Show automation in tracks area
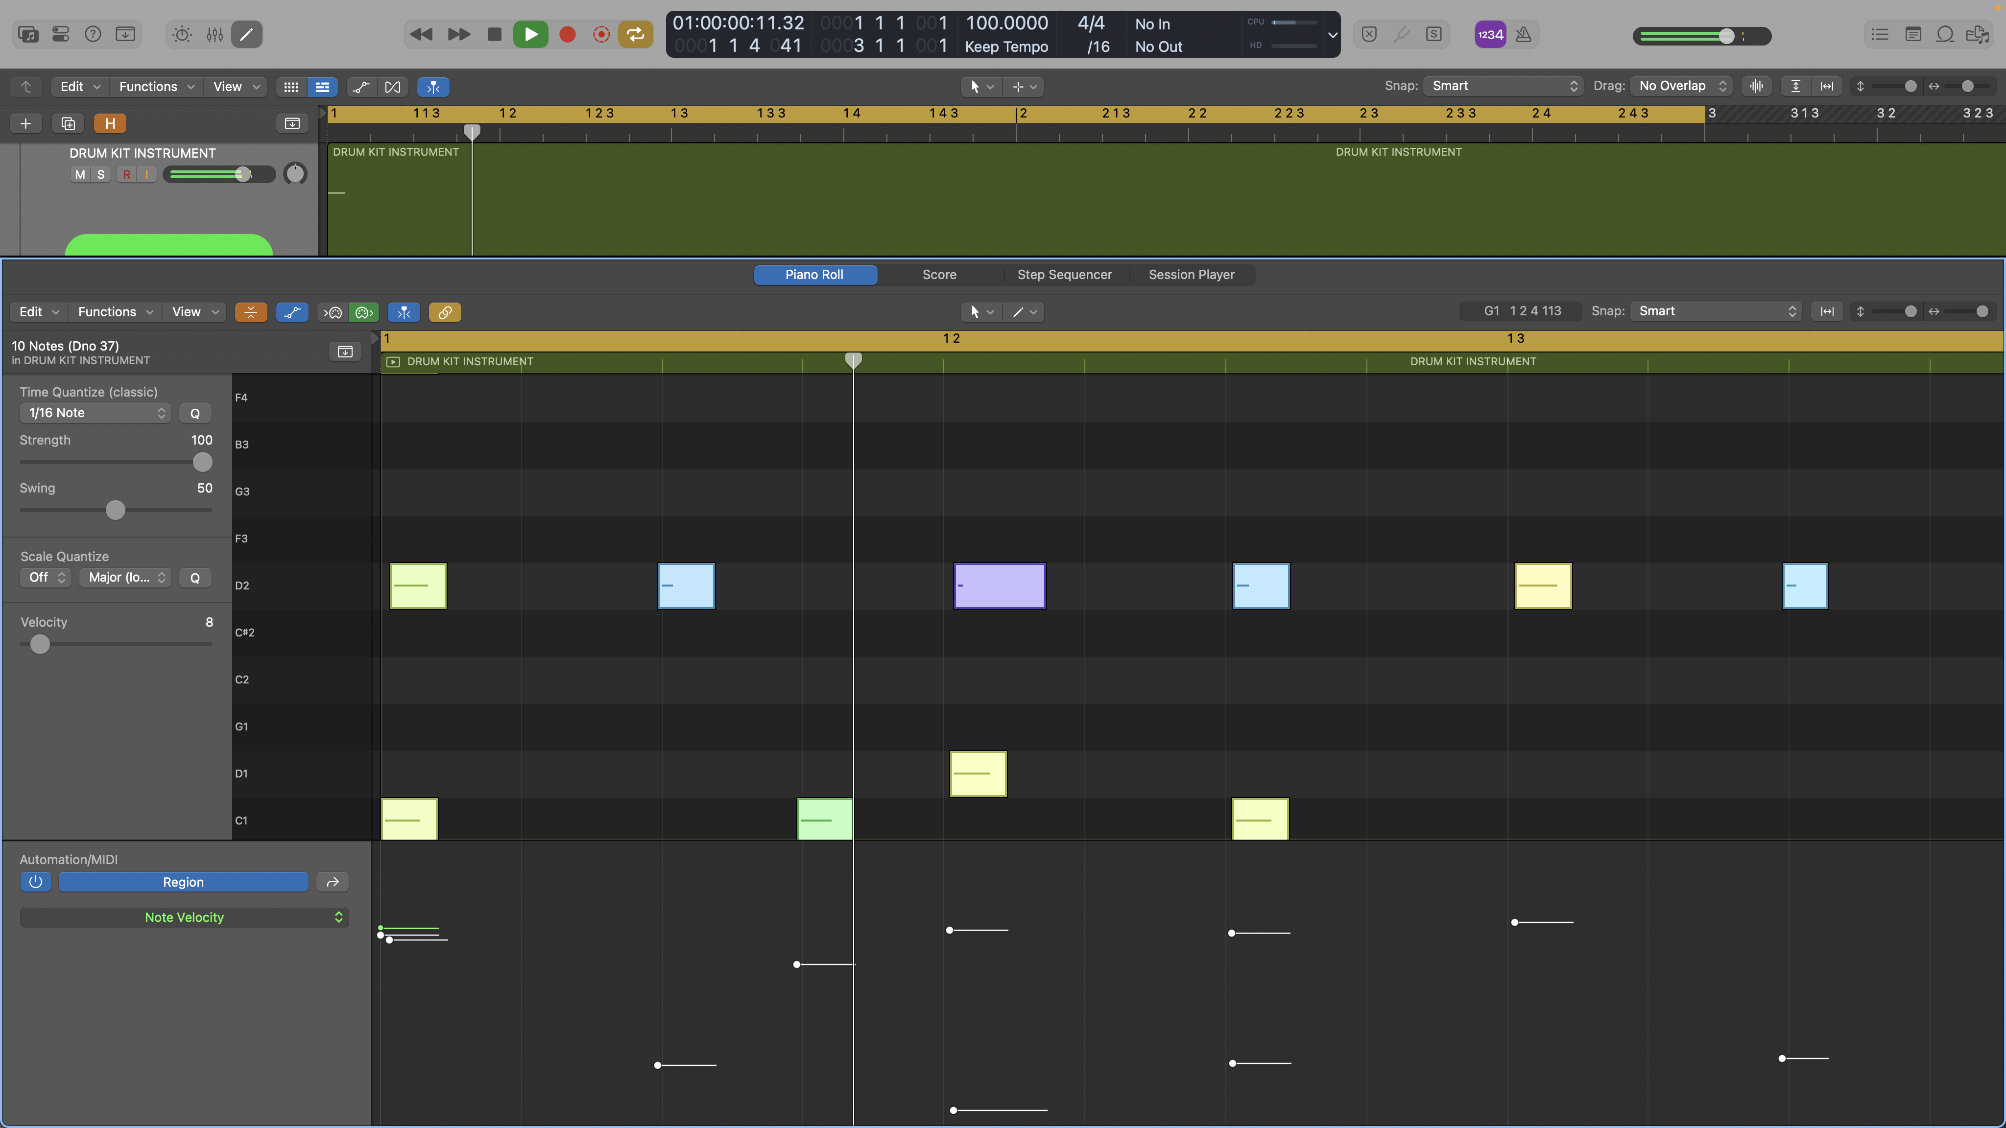 (360, 86)
